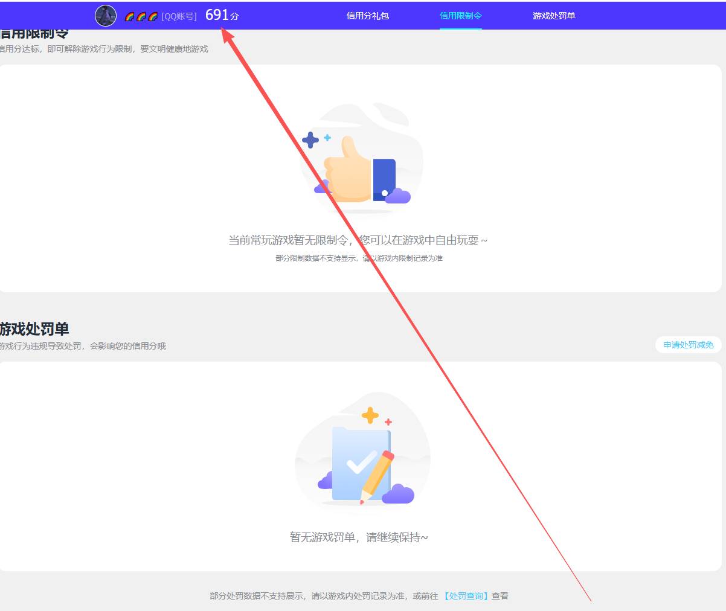Click the purple cloud right of the pencil

(398, 494)
